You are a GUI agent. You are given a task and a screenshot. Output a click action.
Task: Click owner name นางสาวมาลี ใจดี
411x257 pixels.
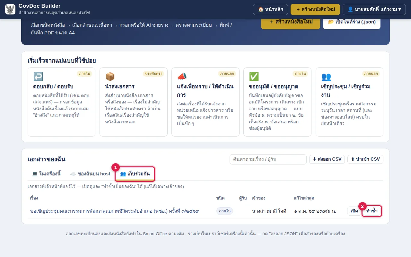coord(269,211)
